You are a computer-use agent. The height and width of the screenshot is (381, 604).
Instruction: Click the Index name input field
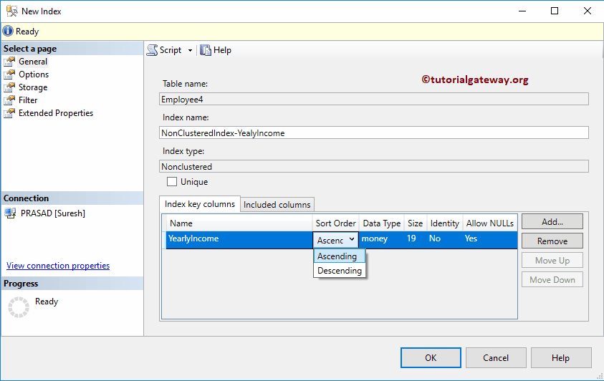pos(373,132)
